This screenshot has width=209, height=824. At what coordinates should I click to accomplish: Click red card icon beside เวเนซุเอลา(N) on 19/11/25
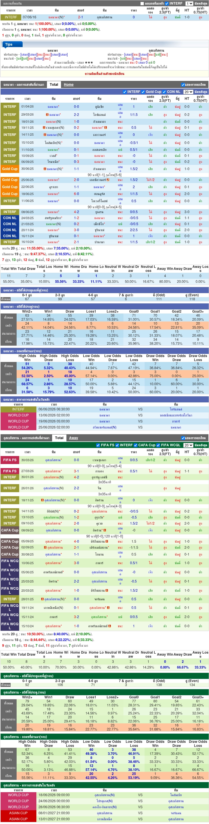pyautogui.click(x=44, y=128)
